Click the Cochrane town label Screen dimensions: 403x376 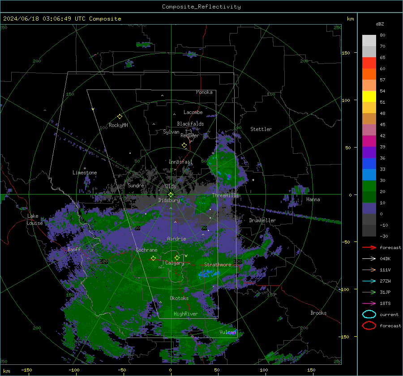(146, 250)
